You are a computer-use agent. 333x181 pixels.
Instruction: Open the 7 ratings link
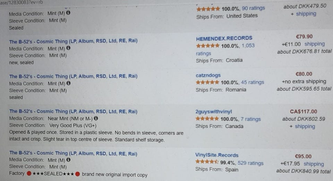(x=250, y=119)
